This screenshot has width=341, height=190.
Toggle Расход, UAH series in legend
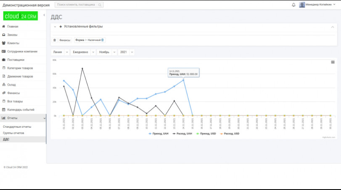183,133
